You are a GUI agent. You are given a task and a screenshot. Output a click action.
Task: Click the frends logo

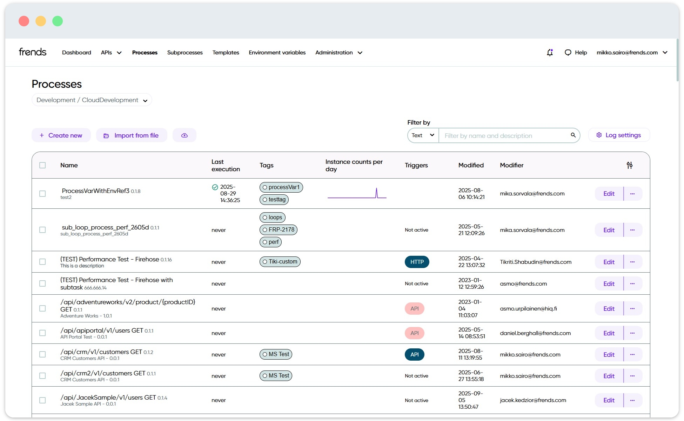pos(33,52)
